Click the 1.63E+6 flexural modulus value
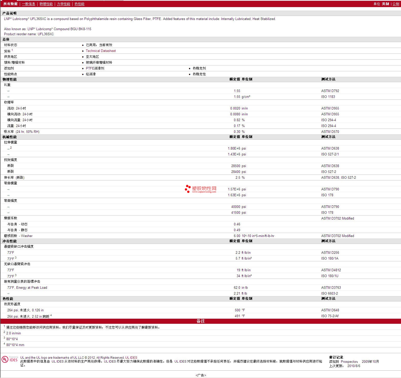Viewport: 401px width, 378px height. [x=234, y=195]
